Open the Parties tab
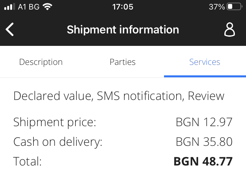The height and width of the screenshot is (193, 246). (x=123, y=62)
